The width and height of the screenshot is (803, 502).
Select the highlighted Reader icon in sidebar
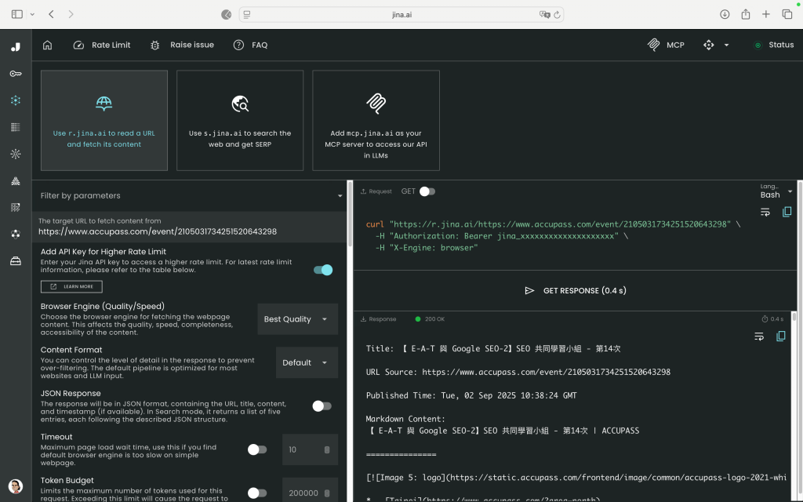coord(16,100)
